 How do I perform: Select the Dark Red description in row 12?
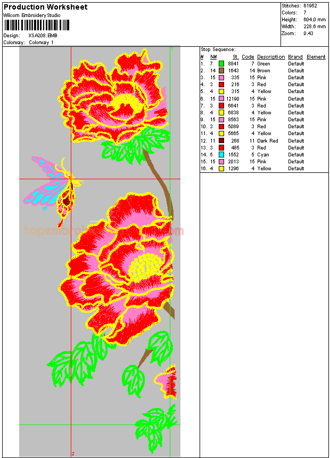point(267,141)
